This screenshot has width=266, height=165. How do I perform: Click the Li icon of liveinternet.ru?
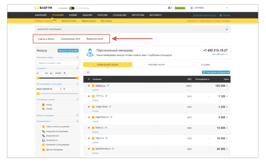43,140
